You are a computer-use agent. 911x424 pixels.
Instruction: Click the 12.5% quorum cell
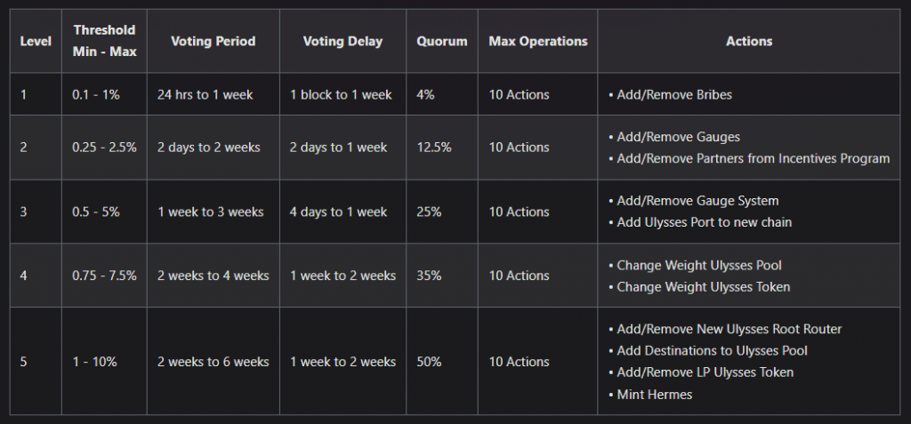pyautogui.click(x=442, y=148)
